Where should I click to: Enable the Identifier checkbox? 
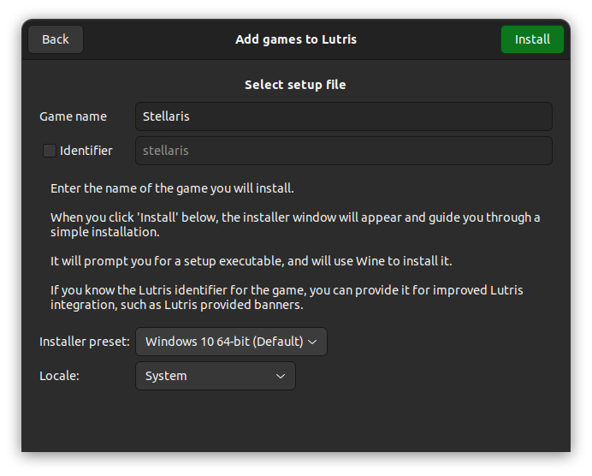[x=50, y=151]
